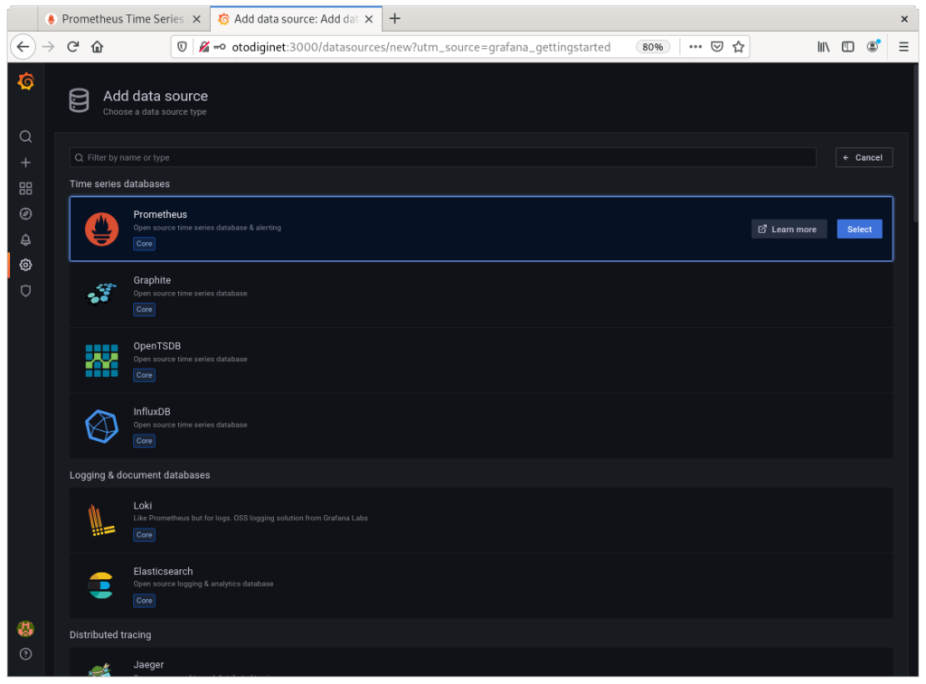Image resolution: width=926 pixels, height=684 pixels.
Task: Close the Prometheus Time Series tab
Action: click(x=196, y=20)
